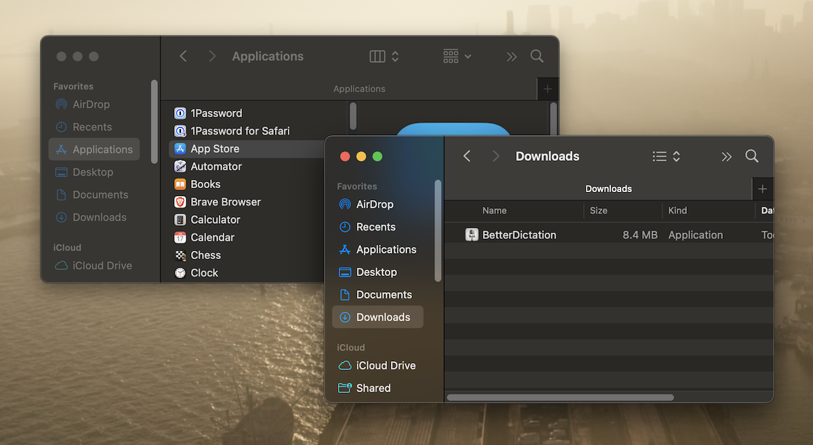The height and width of the screenshot is (445, 813).
Task: Click the Downloads sidebar vertical scrollbar
Action: 438,231
